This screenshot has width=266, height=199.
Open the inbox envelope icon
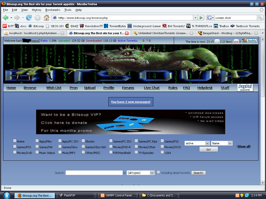point(217,41)
